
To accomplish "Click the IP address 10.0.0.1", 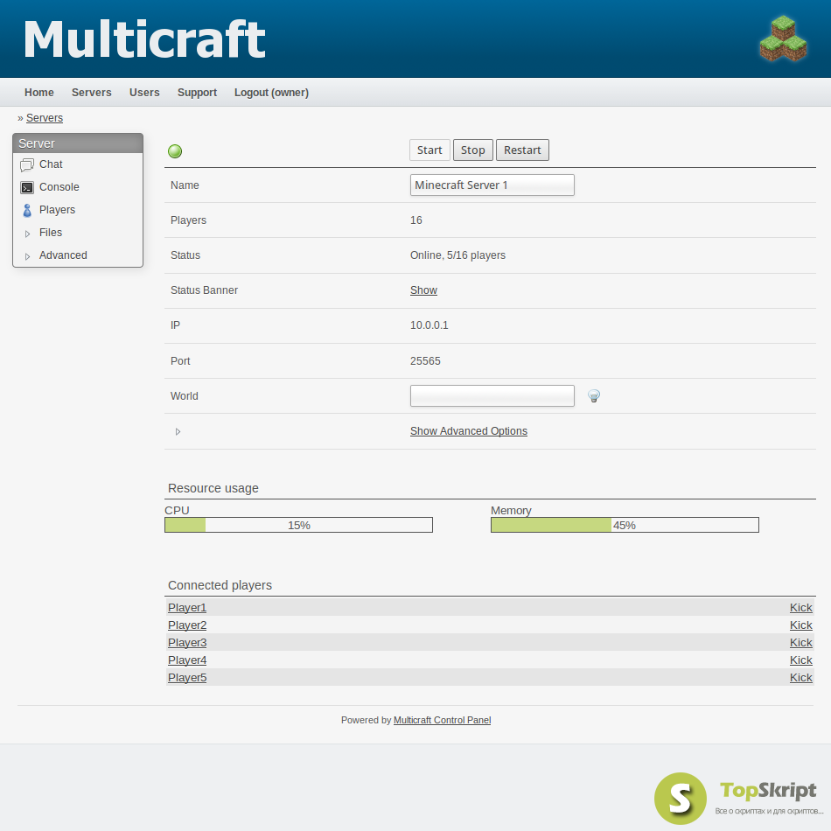I will click(429, 325).
